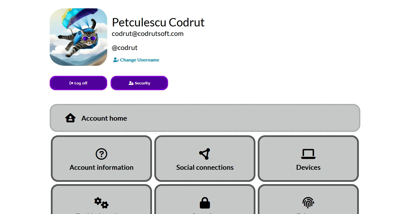Image resolution: width=408 pixels, height=214 pixels.
Task: Click the double gears icon tile
Action: coord(101,203)
